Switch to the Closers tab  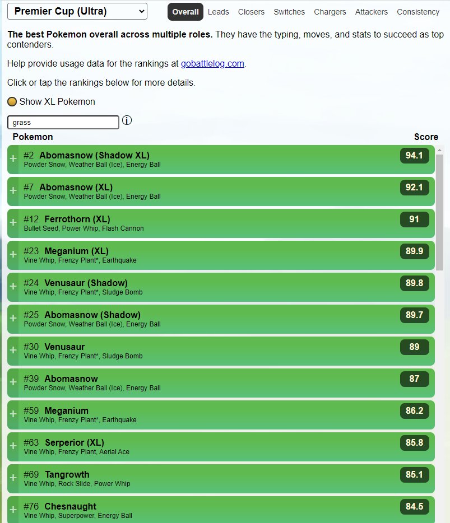click(251, 12)
